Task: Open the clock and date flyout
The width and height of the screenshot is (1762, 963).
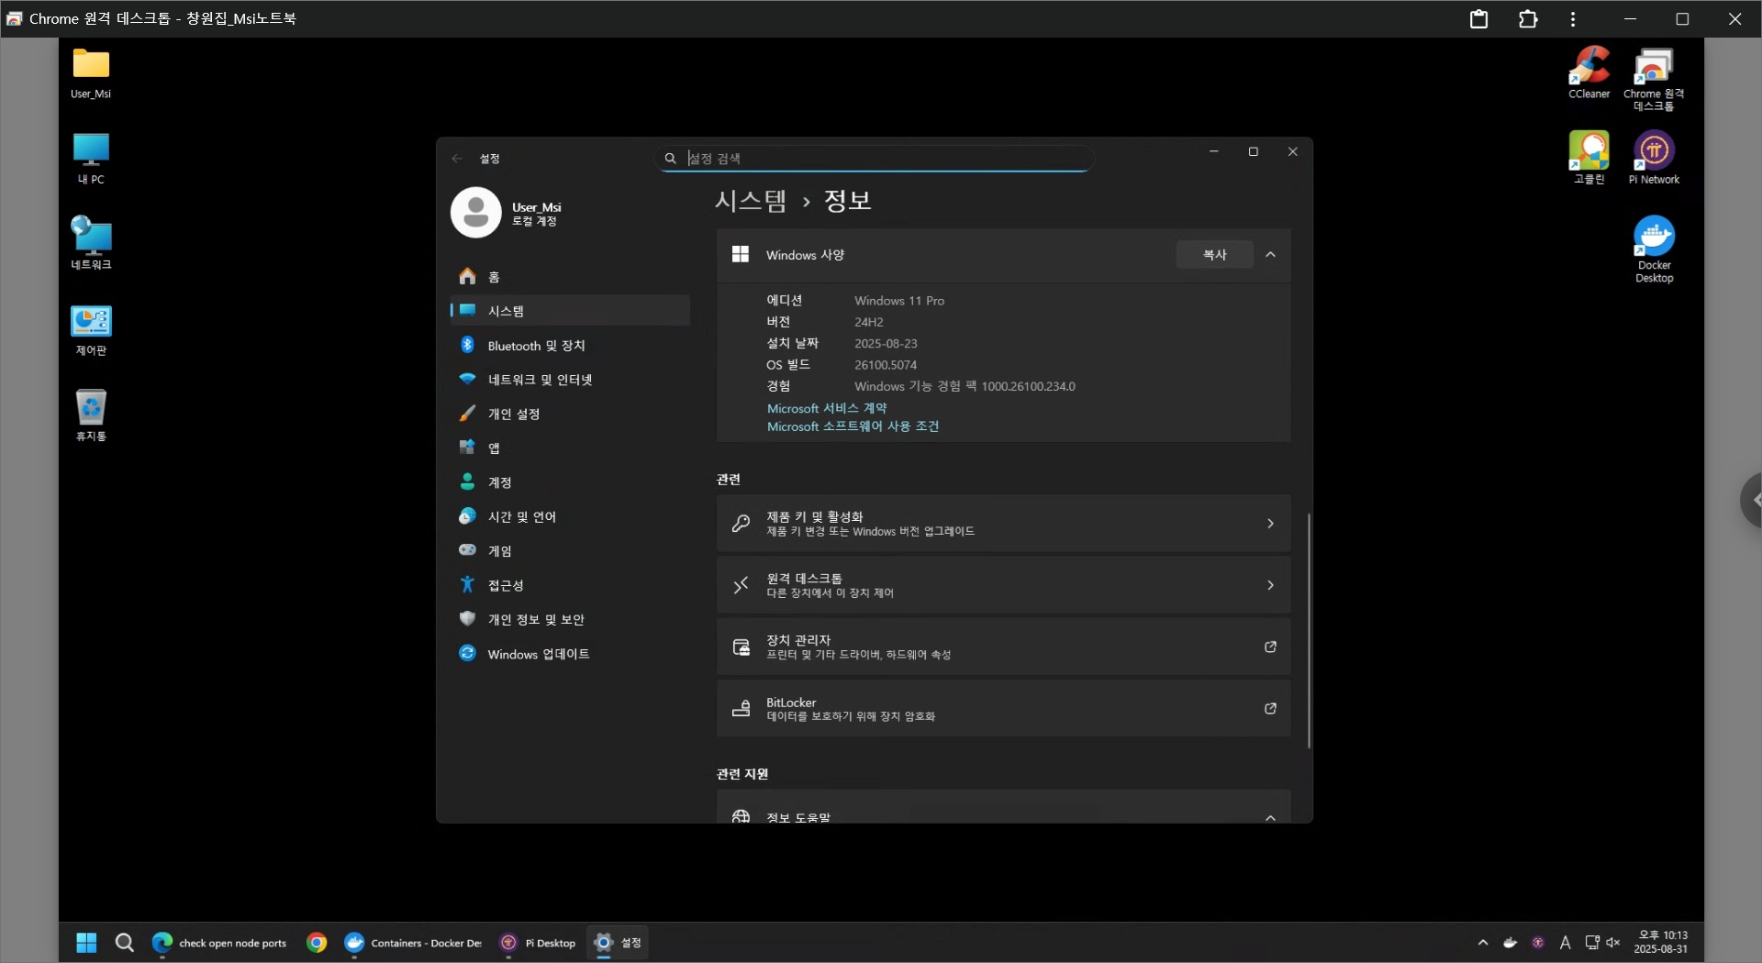Action: click(x=1662, y=943)
